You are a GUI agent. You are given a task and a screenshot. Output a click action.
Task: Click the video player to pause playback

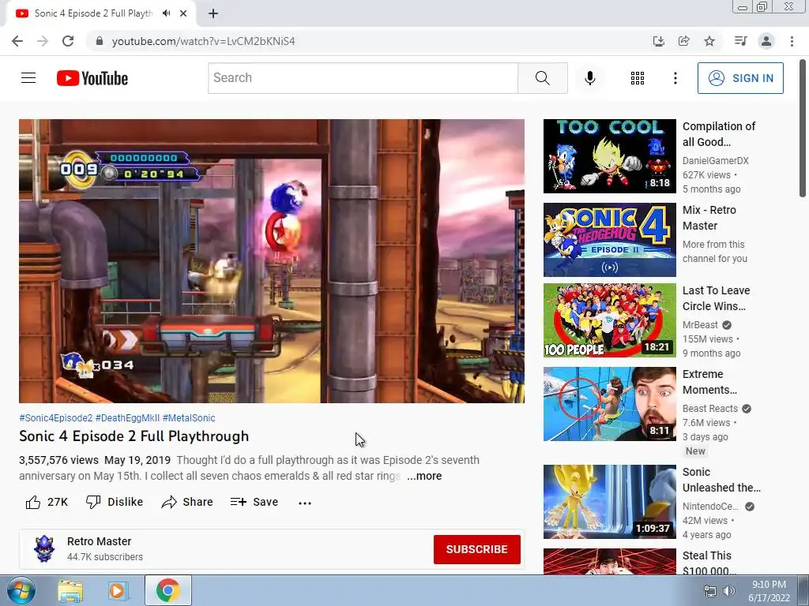coord(272,260)
